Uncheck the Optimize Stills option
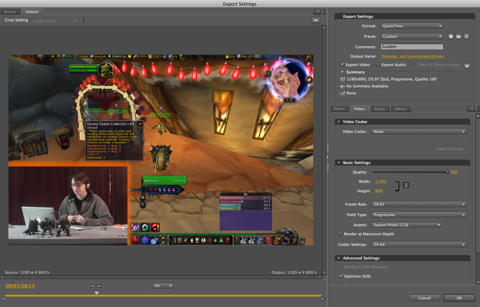 pos(341,276)
